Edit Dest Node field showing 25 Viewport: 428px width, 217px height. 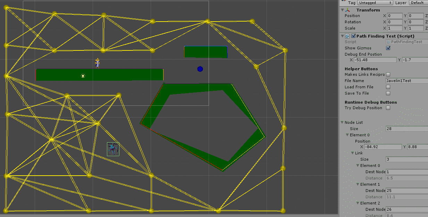pyautogui.click(x=407, y=191)
